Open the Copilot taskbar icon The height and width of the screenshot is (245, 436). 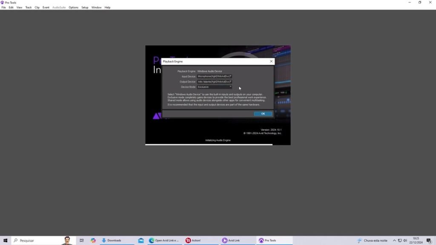(93, 240)
